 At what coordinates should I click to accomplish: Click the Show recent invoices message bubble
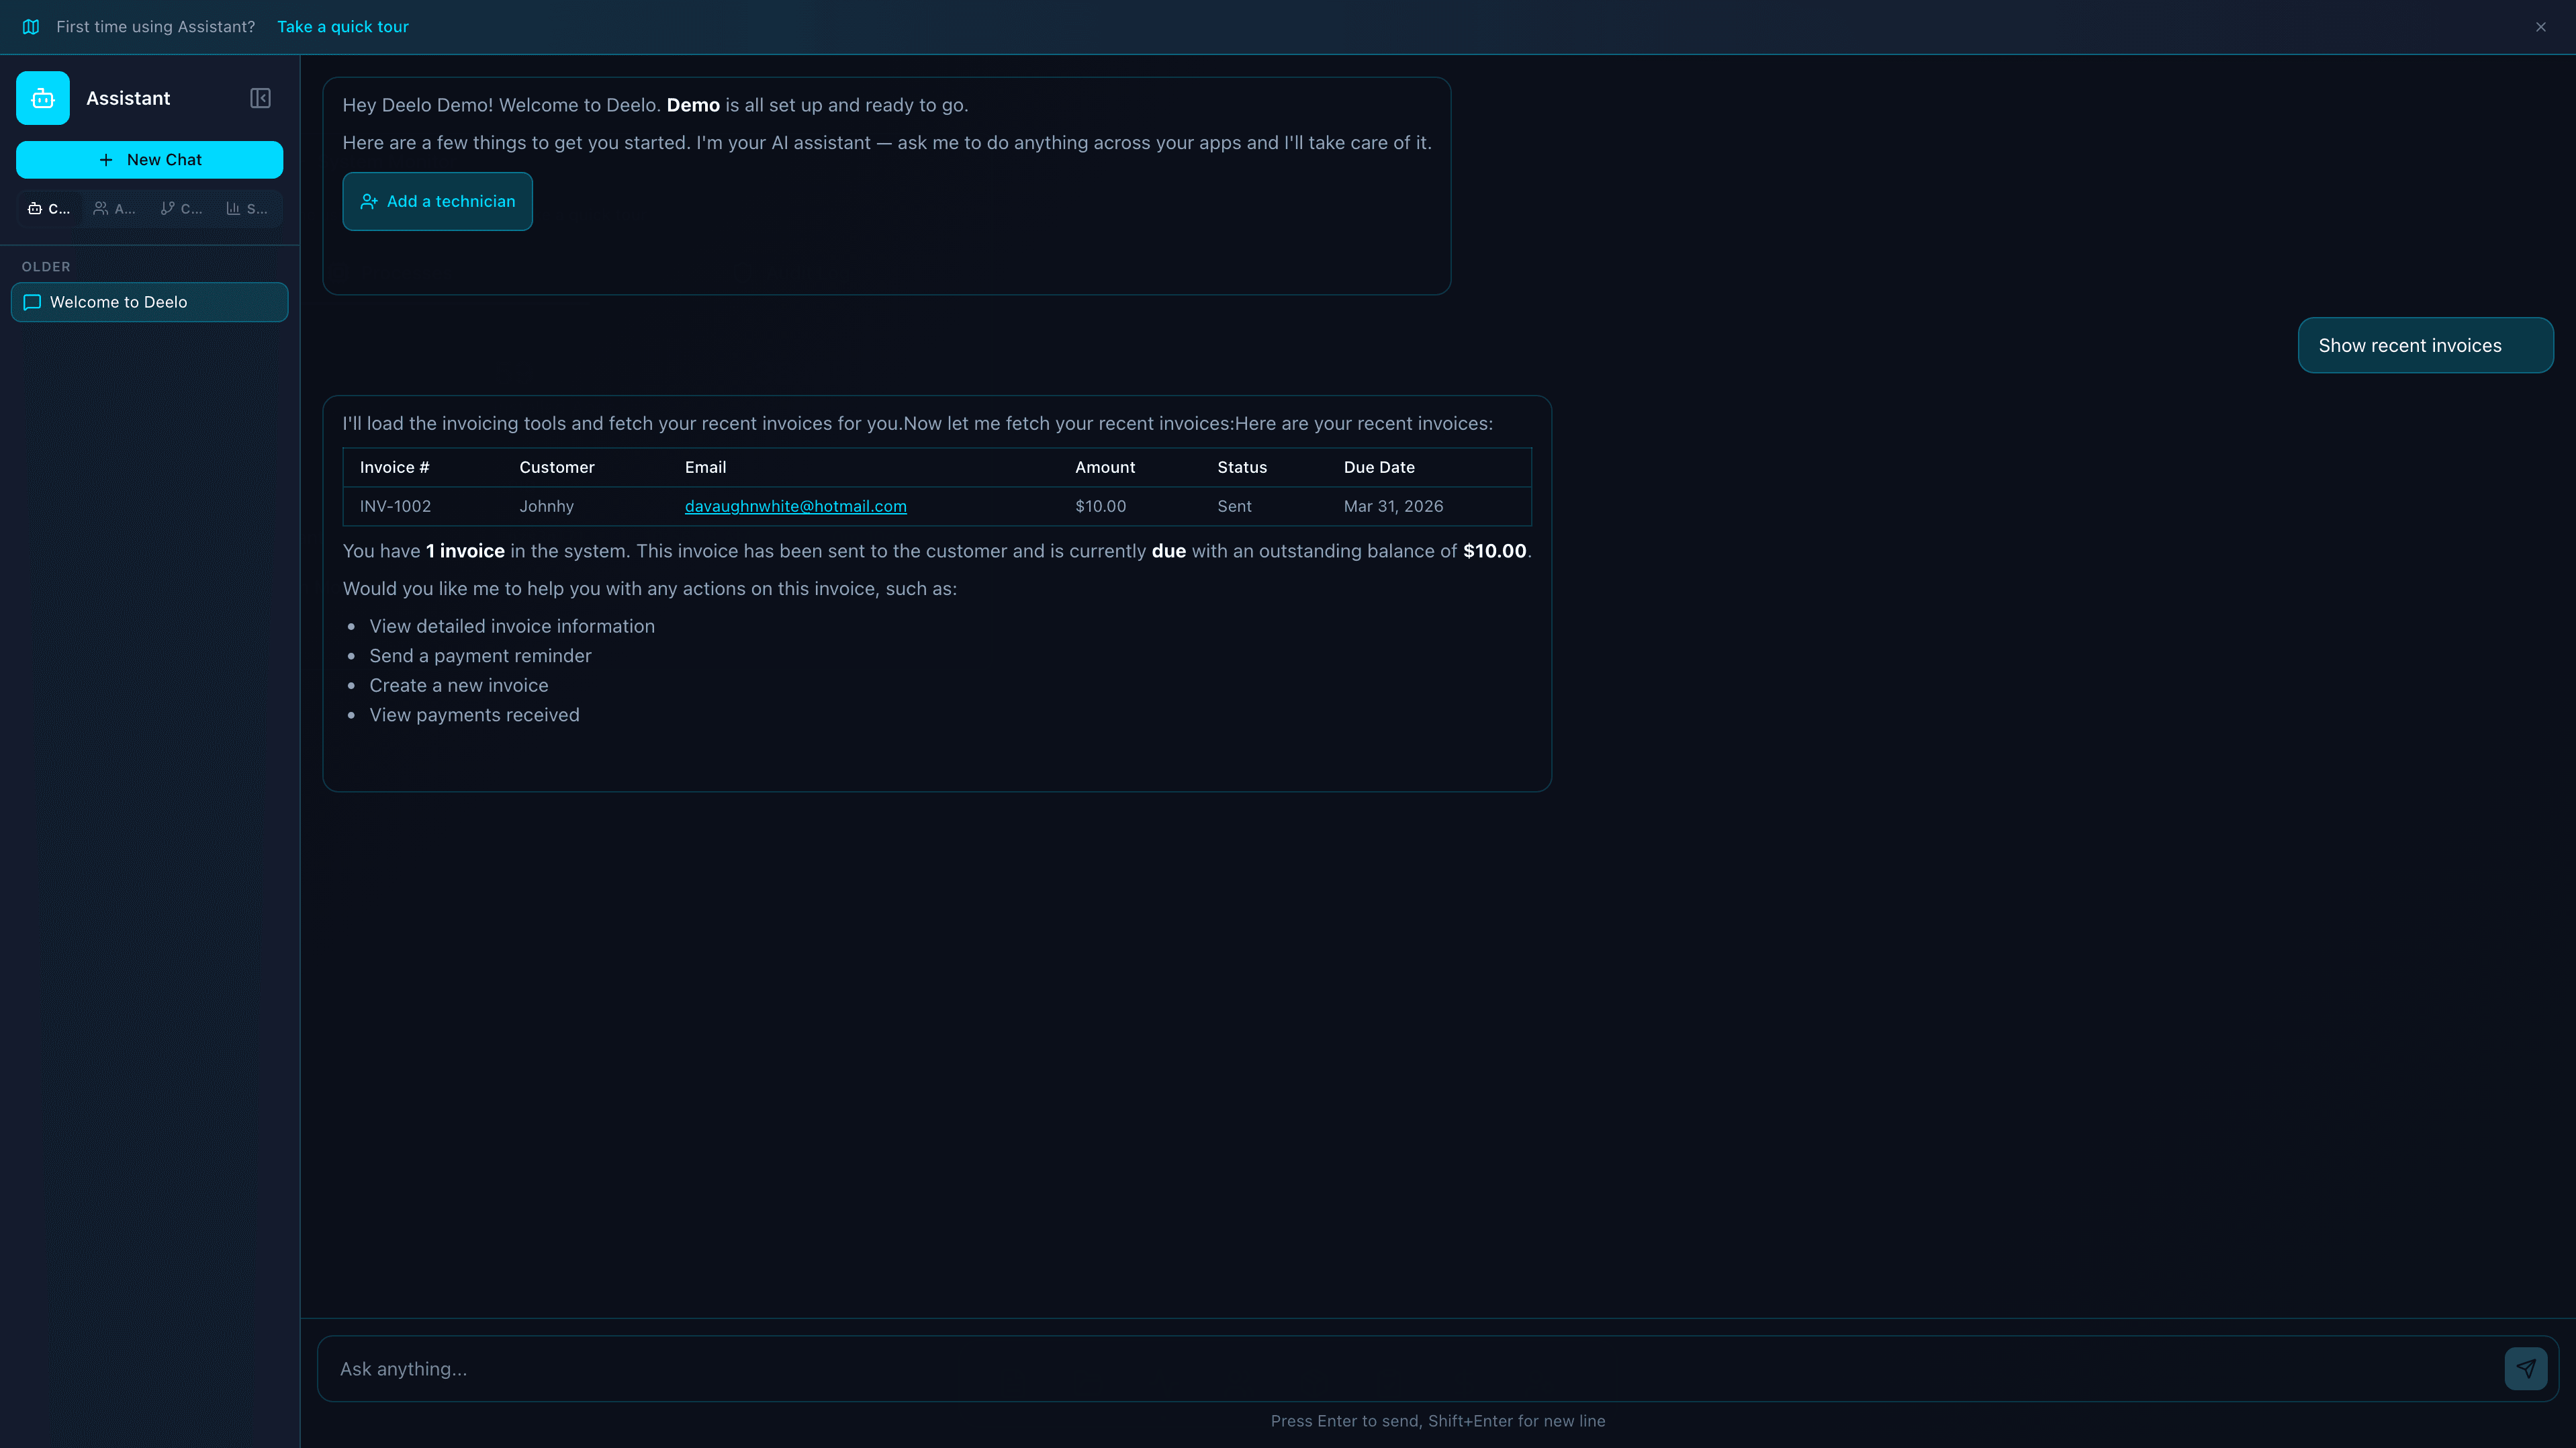[x=2426, y=346]
